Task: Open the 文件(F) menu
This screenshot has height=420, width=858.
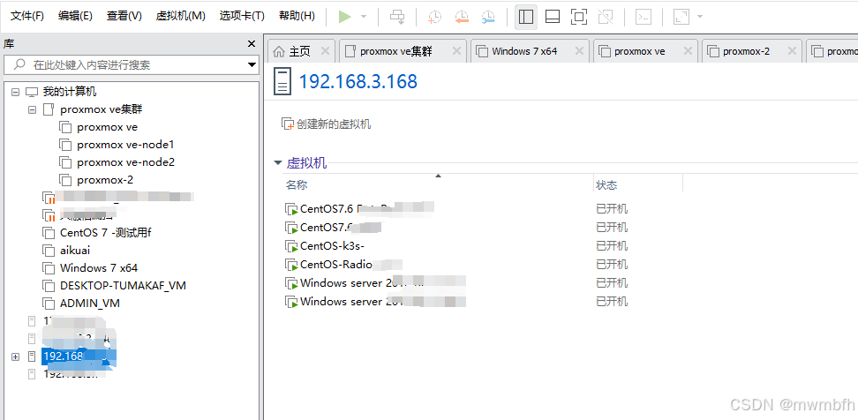Action: pos(27,16)
